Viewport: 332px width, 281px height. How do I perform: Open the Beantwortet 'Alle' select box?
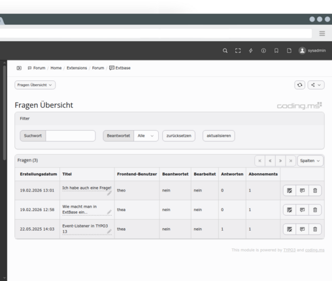pos(146,136)
